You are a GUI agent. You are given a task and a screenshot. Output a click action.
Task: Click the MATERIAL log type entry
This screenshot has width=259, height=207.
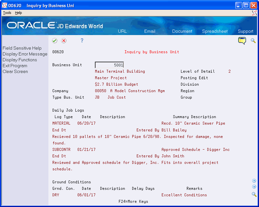tap(61, 123)
